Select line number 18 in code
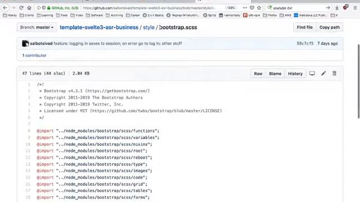360x202 pixels. coord(28,198)
